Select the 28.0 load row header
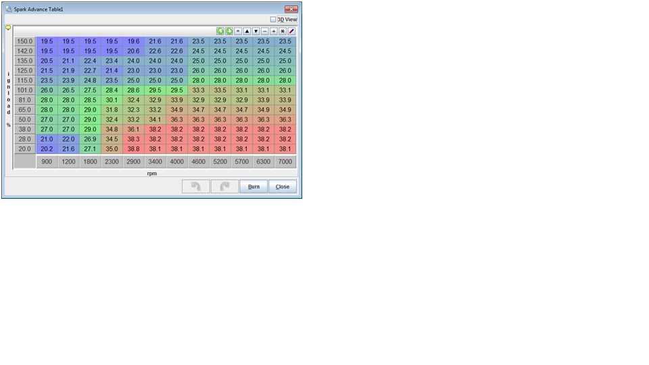Screen dimensions: 649x365 (x=25, y=139)
